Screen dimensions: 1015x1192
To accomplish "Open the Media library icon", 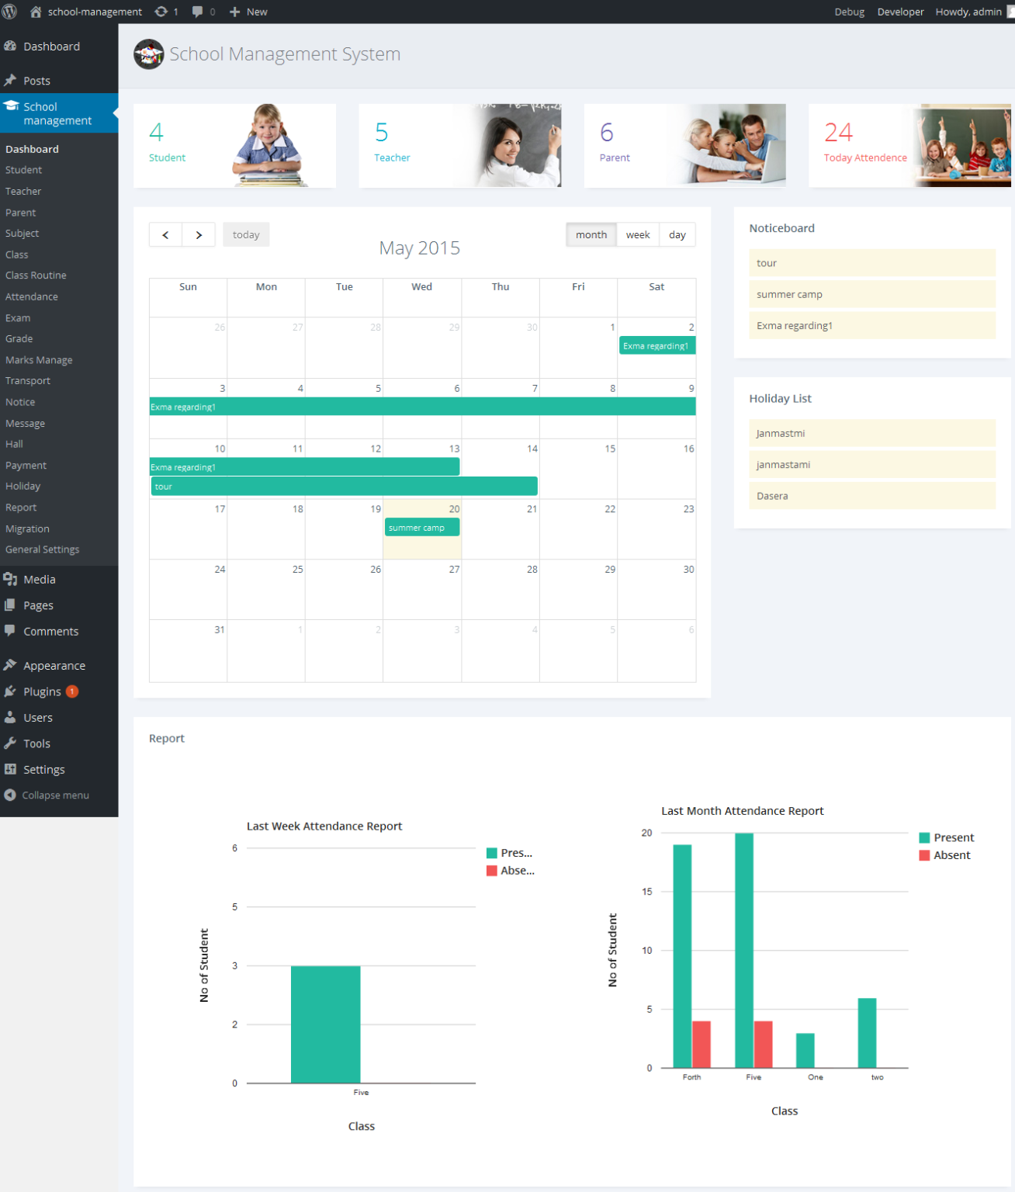I will pos(10,579).
